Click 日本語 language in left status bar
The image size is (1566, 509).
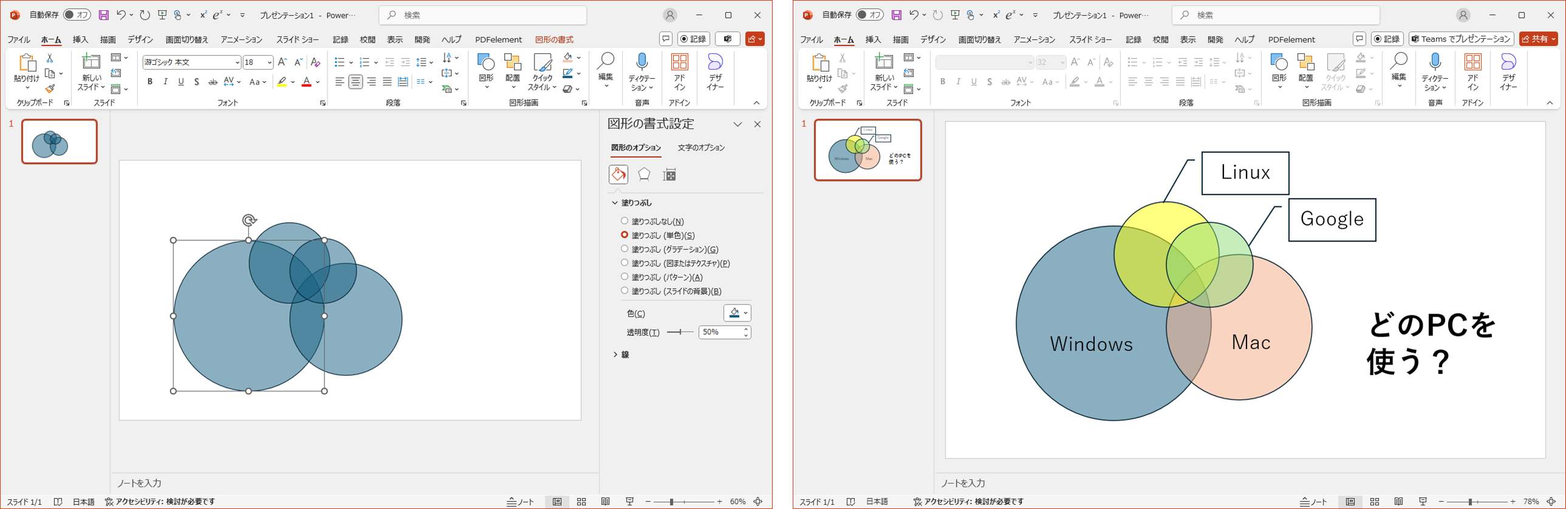coord(83,502)
